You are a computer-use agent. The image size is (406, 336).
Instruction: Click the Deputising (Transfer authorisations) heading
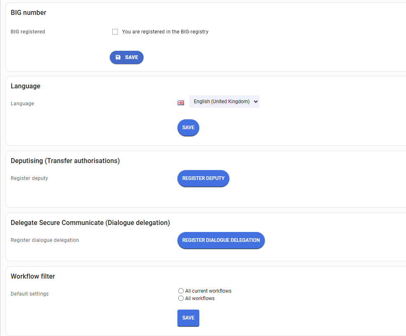pyautogui.click(x=65, y=161)
